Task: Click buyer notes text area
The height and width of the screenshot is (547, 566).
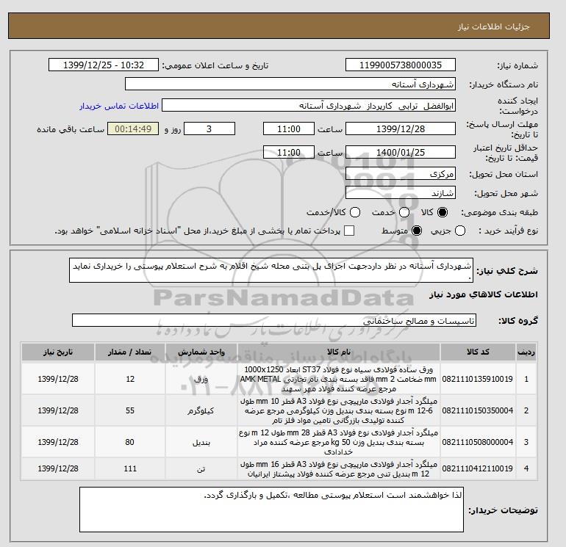Action: pyautogui.click(x=271, y=510)
